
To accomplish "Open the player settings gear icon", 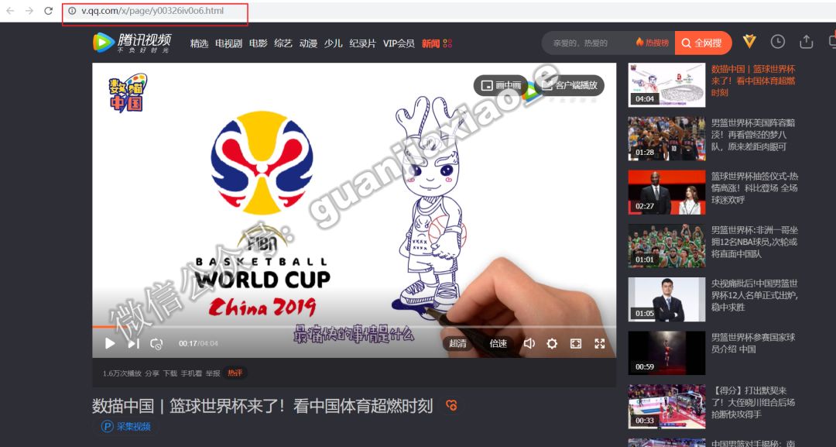I will [552, 343].
